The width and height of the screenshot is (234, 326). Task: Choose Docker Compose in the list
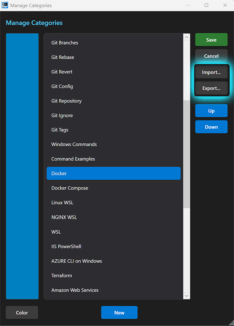70,188
